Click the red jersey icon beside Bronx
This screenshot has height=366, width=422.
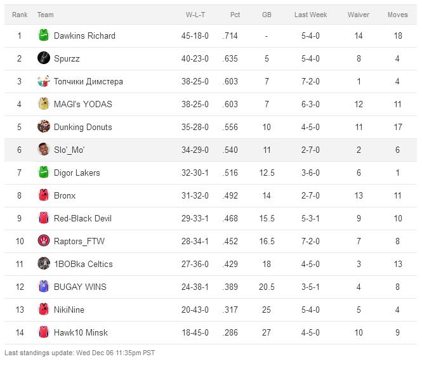click(x=44, y=195)
